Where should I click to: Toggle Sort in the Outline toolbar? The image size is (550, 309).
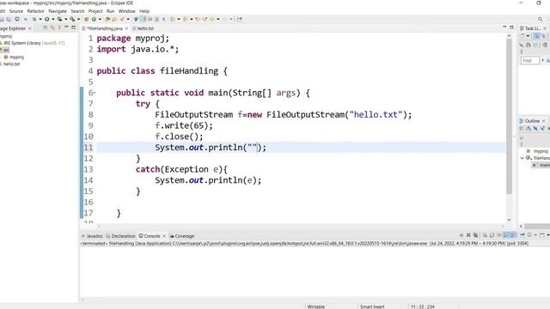[x=529, y=129]
